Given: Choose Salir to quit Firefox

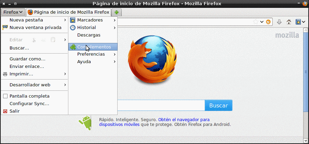Looking at the screenshot, I should coord(35,111).
